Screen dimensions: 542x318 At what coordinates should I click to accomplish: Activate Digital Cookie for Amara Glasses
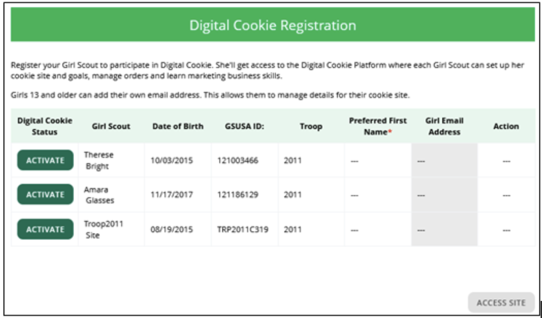45,194
